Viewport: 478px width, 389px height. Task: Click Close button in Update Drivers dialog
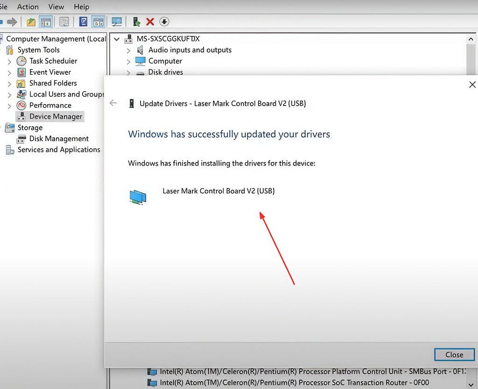click(454, 354)
